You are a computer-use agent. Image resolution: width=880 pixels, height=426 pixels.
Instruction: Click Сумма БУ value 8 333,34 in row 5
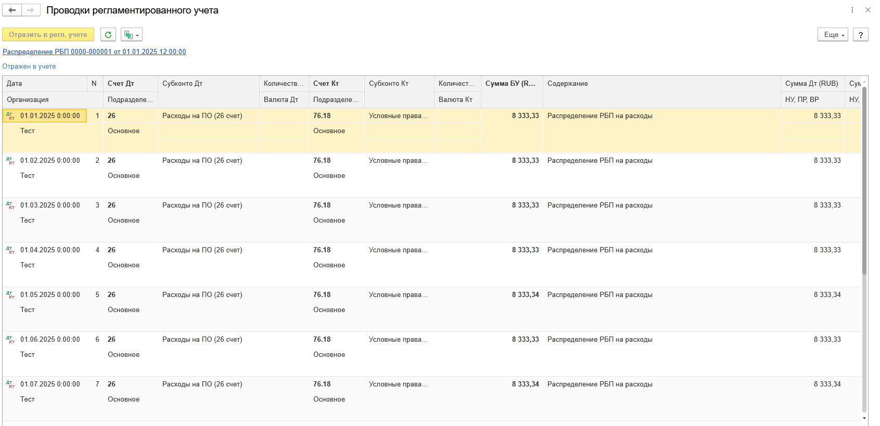(x=525, y=294)
